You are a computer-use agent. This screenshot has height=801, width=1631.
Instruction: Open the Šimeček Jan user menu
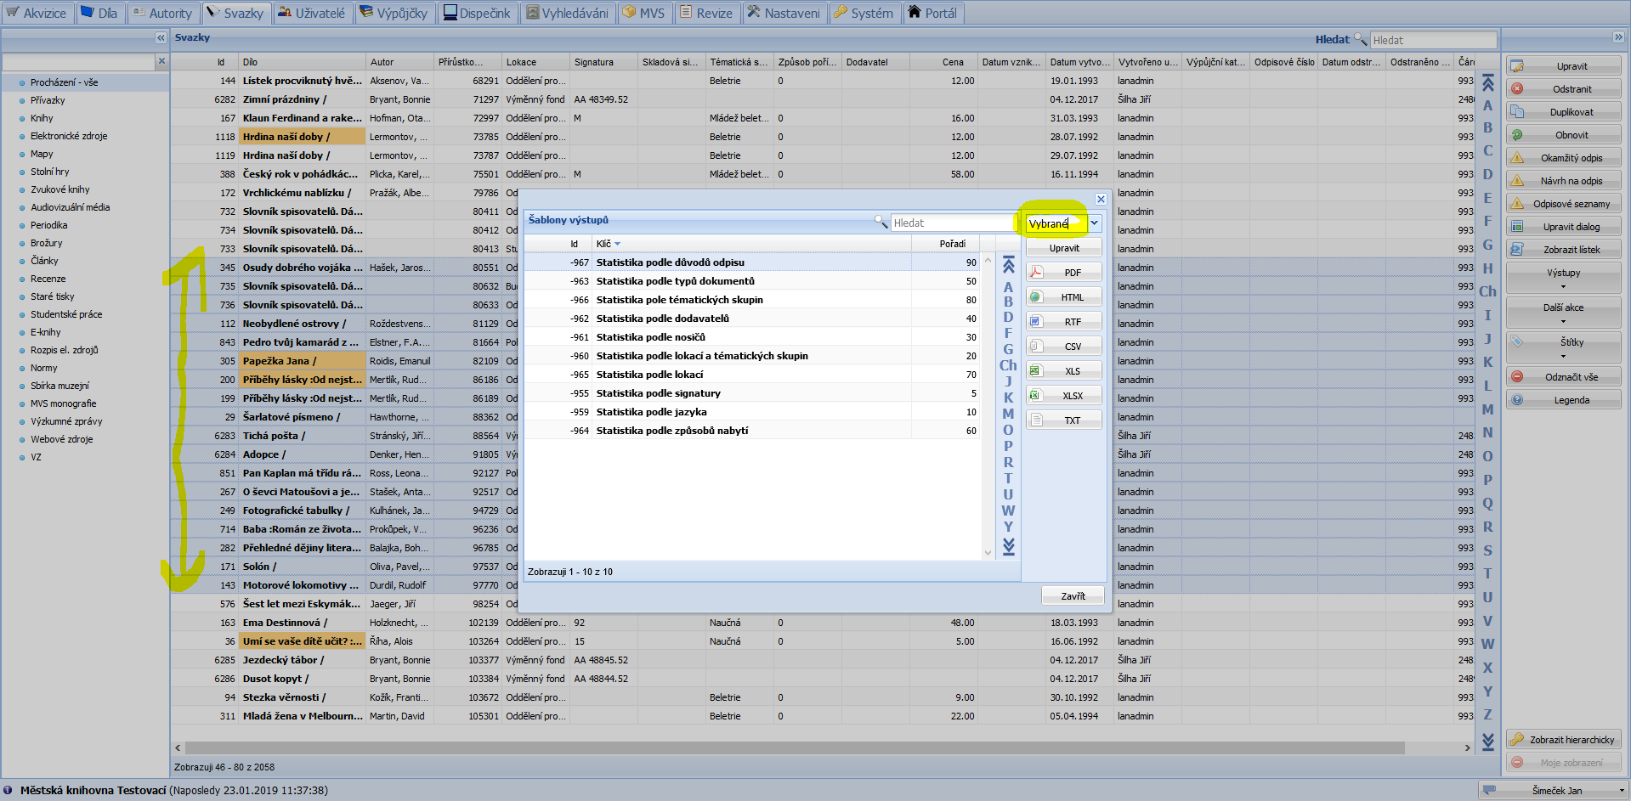tap(1552, 790)
